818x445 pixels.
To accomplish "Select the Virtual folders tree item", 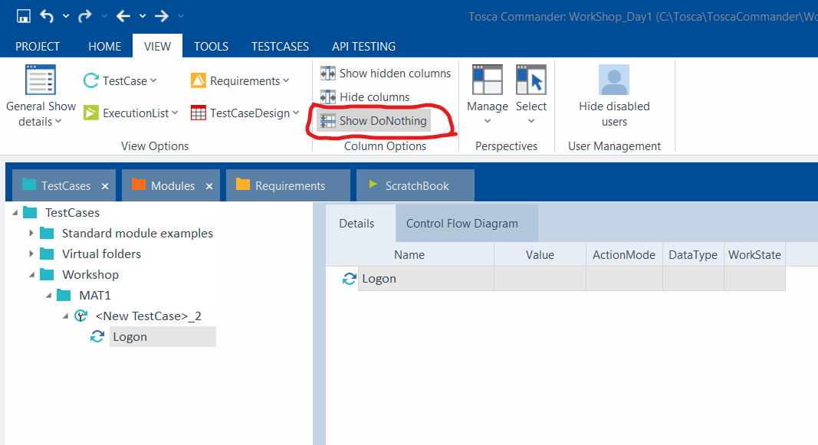I will point(101,254).
